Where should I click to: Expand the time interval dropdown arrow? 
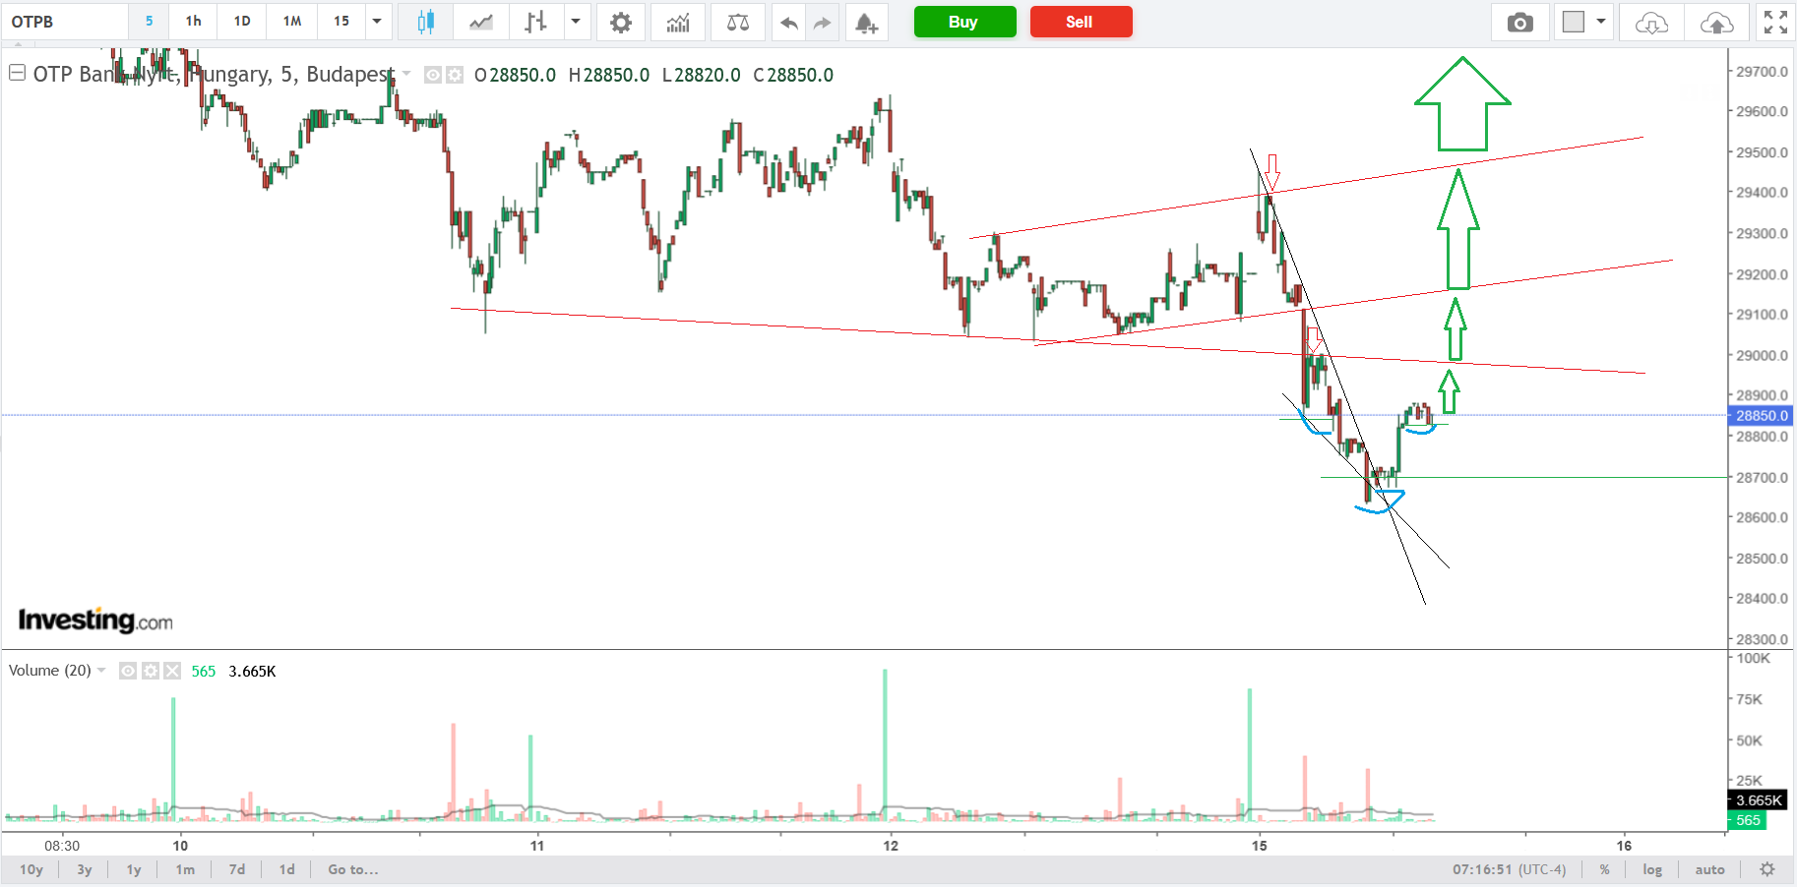pos(377,22)
